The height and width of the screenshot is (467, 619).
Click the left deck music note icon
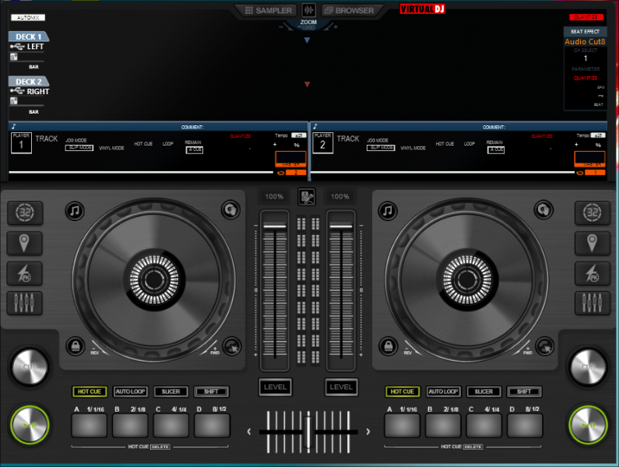pos(75,211)
